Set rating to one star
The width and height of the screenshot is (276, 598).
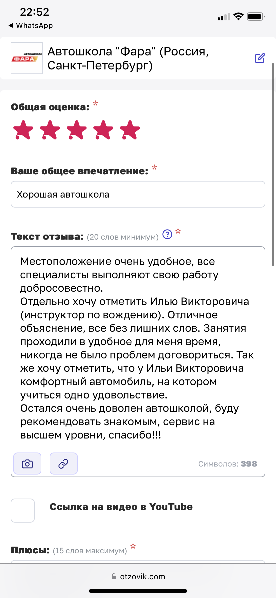23,130
